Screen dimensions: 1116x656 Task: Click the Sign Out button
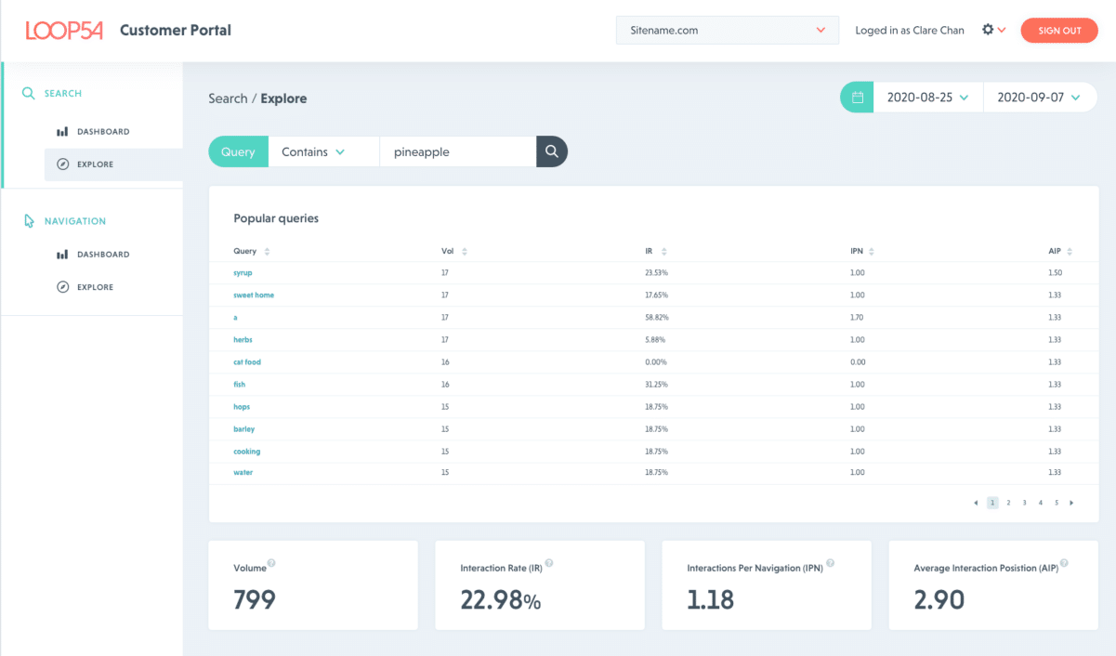point(1059,31)
